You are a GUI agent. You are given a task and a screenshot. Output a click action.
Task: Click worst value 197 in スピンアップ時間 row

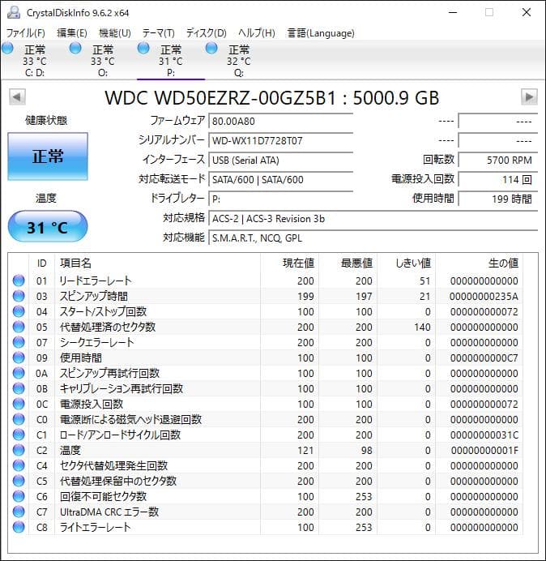[364, 296]
